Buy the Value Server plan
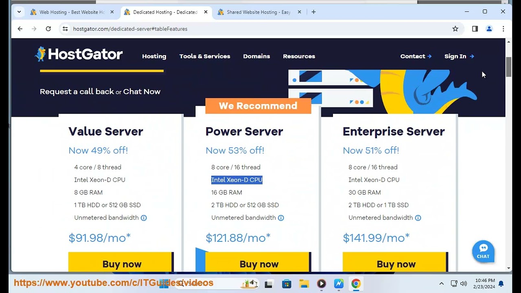The width and height of the screenshot is (521, 293). [x=121, y=262]
